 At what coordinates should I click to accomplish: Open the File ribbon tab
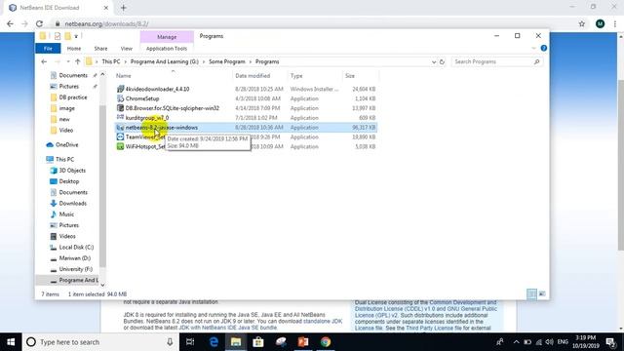coord(48,49)
